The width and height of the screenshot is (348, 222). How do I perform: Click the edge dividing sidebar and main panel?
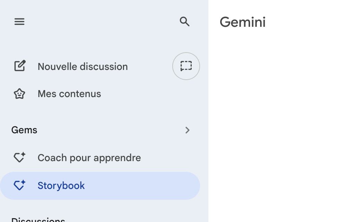(x=208, y=111)
